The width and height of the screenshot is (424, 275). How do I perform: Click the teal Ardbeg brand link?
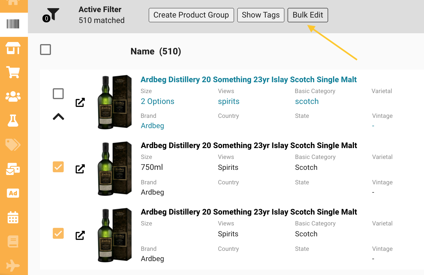[x=153, y=126]
